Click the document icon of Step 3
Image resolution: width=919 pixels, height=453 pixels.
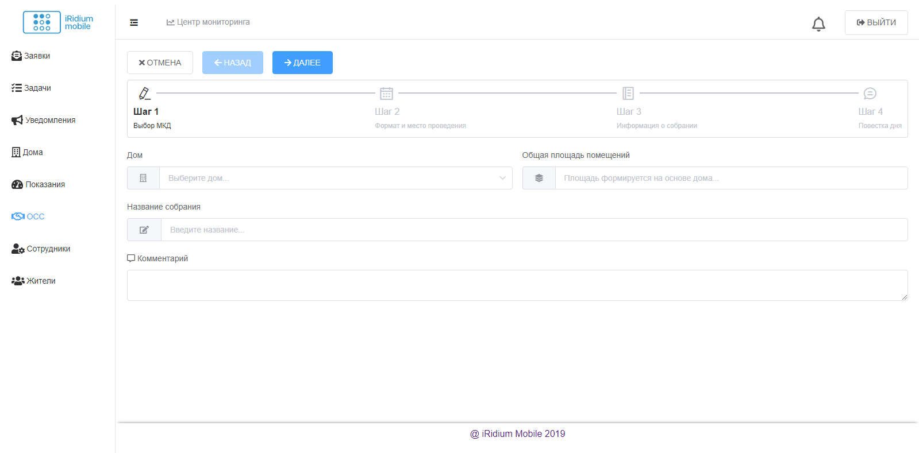coord(628,93)
